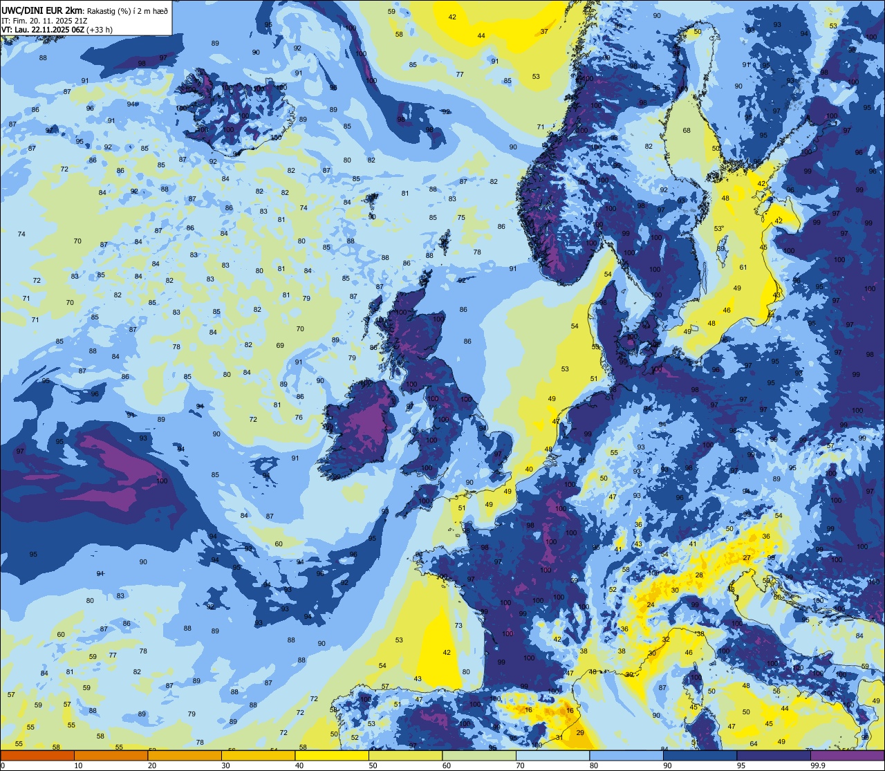This screenshot has height=771, width=885.
Task: Click the '31' humidity value on the map
Action: [559, 738]
